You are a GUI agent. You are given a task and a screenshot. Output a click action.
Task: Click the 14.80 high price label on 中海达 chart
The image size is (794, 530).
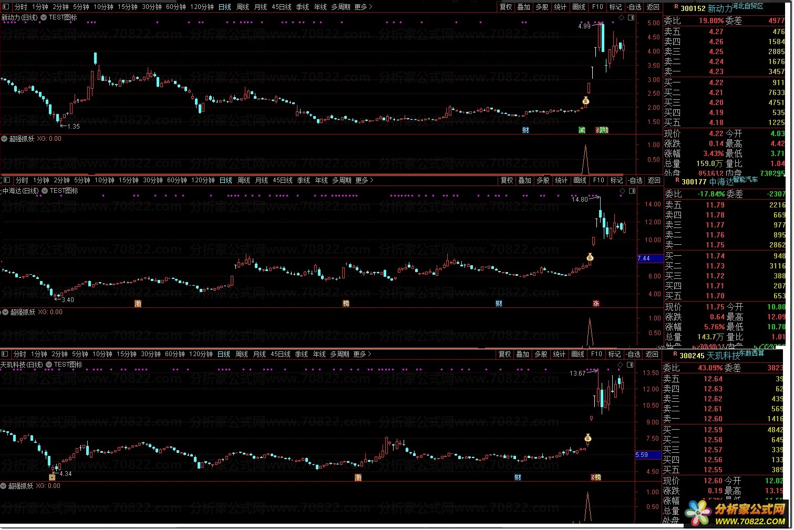point(580,200)
